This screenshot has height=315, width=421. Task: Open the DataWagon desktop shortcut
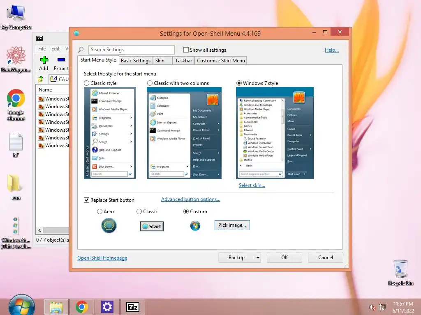tap(16, 59)
